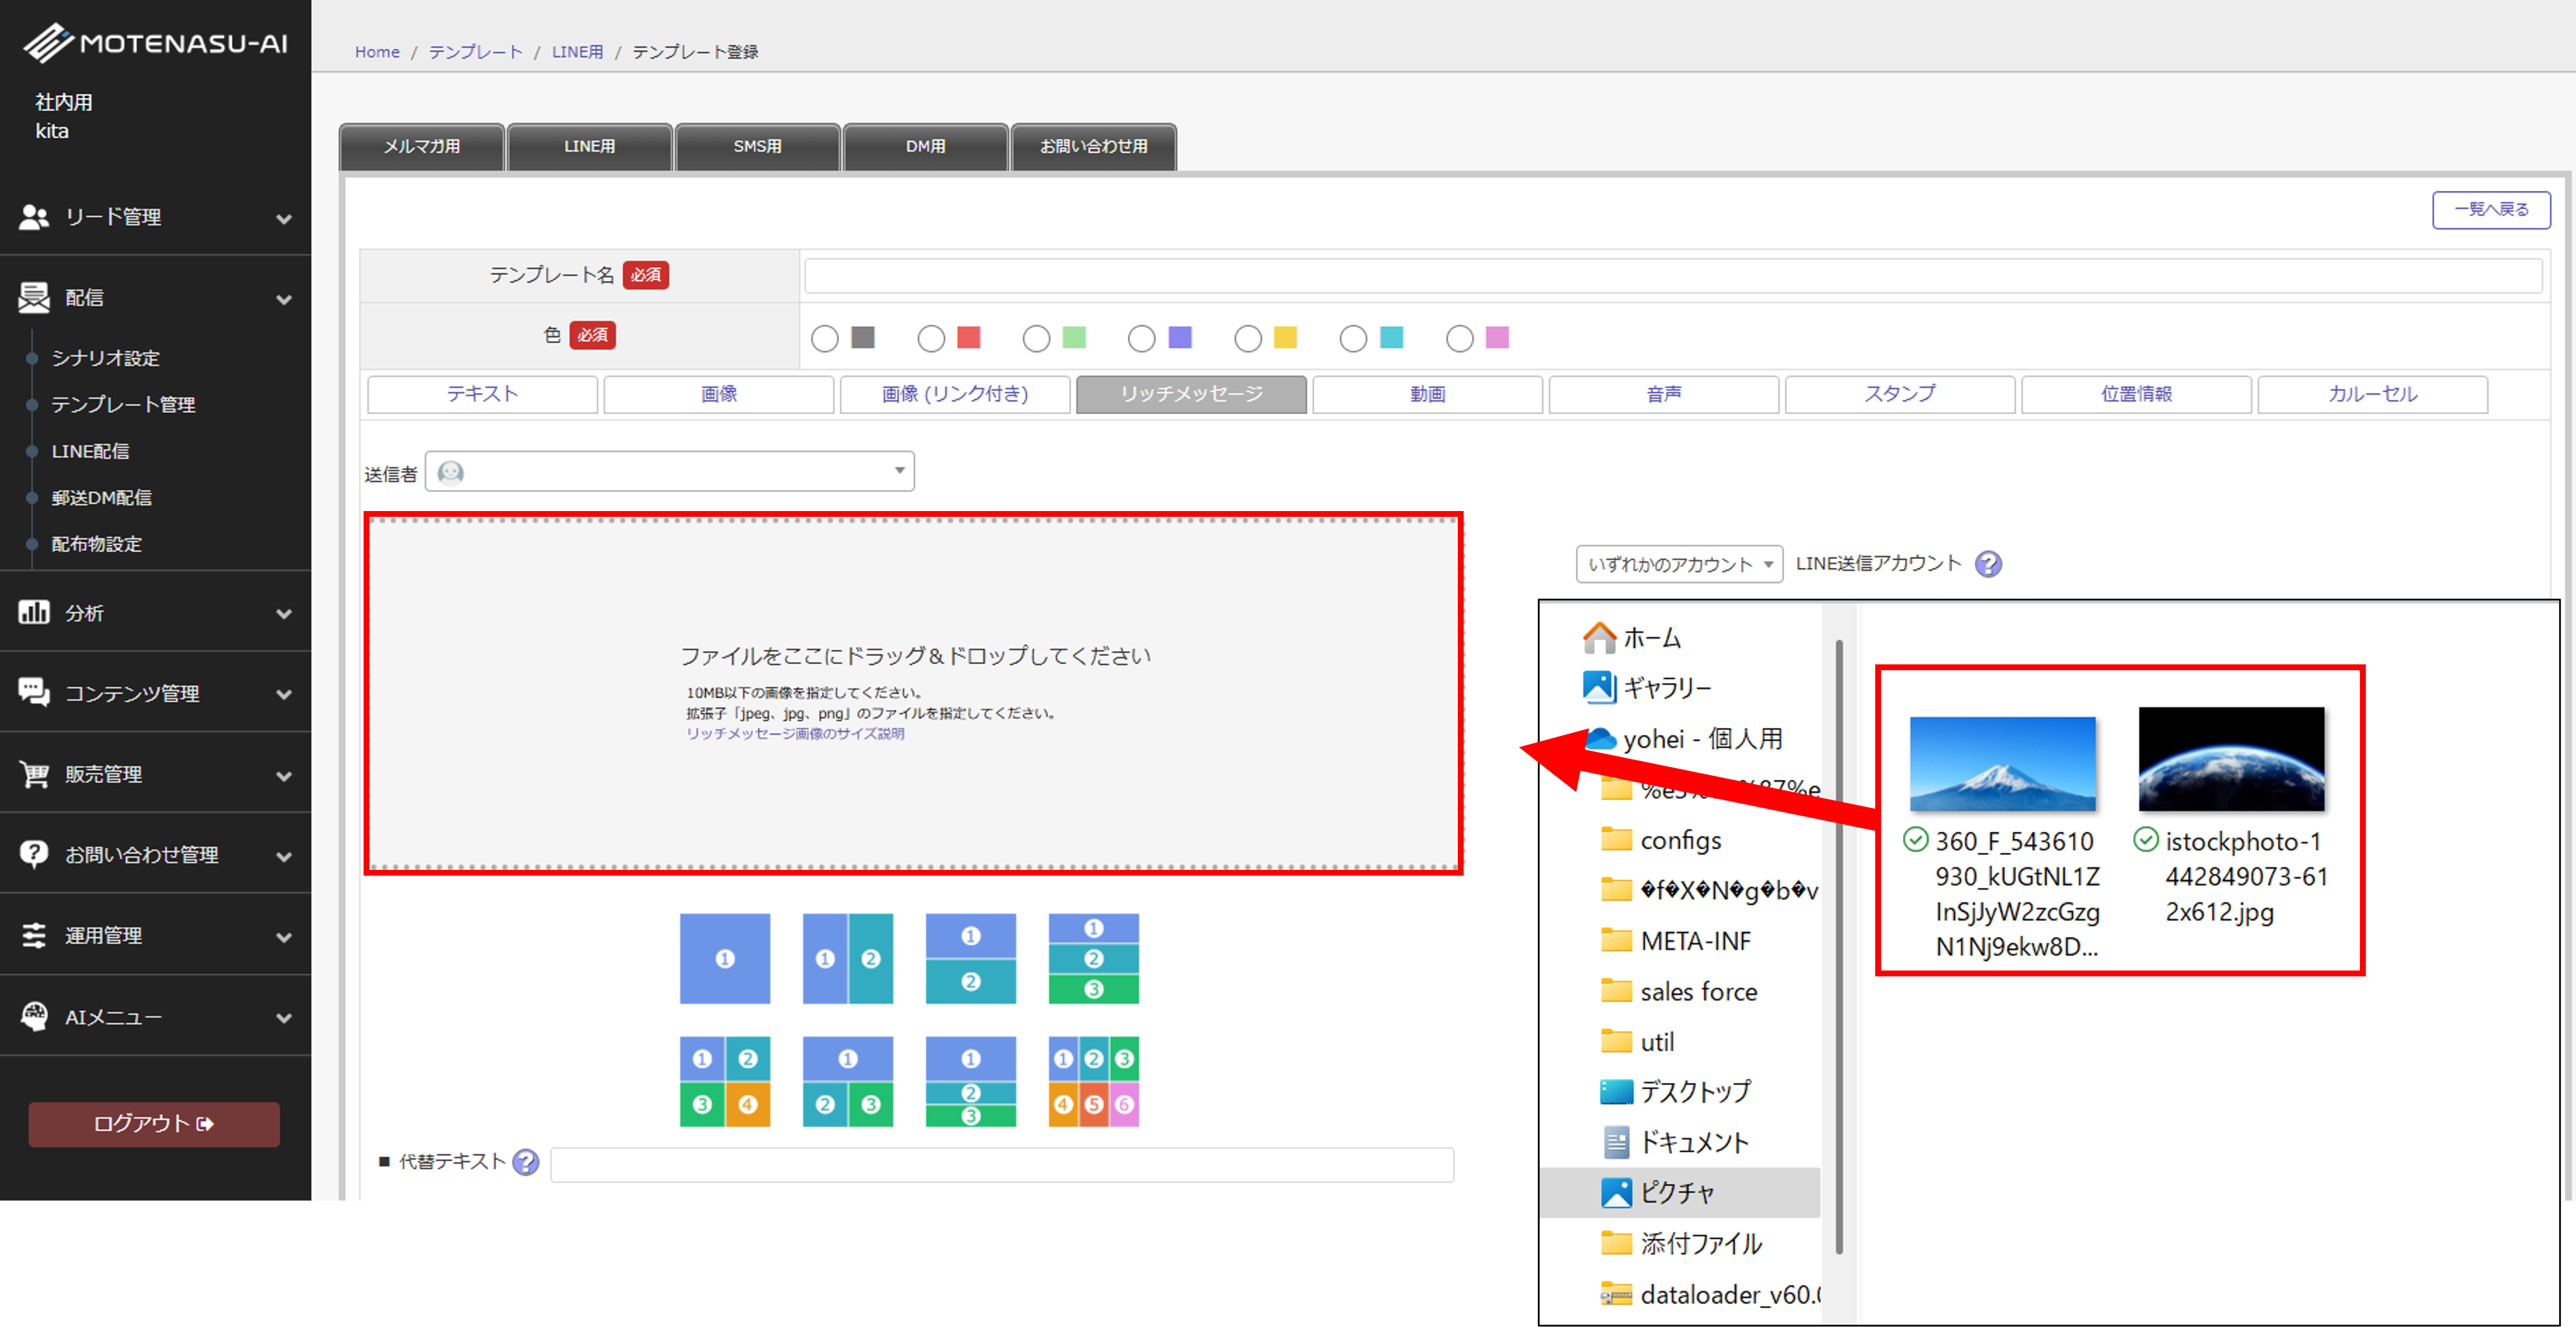This screenshot has height=1327, width=2576.
Task: Switch to the SMS用 tab
Action: pos(757,146)
